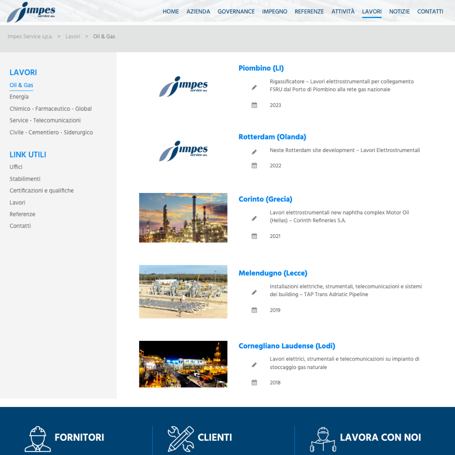
Task: Click the Impes logo thumbnail for Rotterdam
Action: (183, 151)
